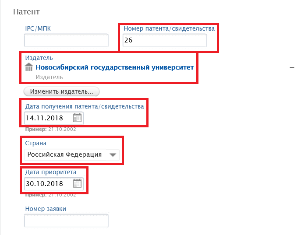Click the date field showing 14.11.2018
The width and height of the screenshot is (308, 235).
(47, 118)
